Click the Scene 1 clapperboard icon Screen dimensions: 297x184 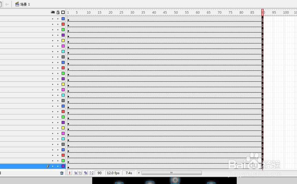click(17, 4)
